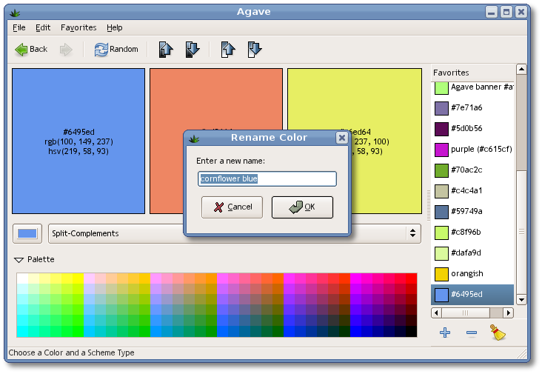Open the blue color chooser button
Viewport: 542px width, 374px height.
(27, 233)
